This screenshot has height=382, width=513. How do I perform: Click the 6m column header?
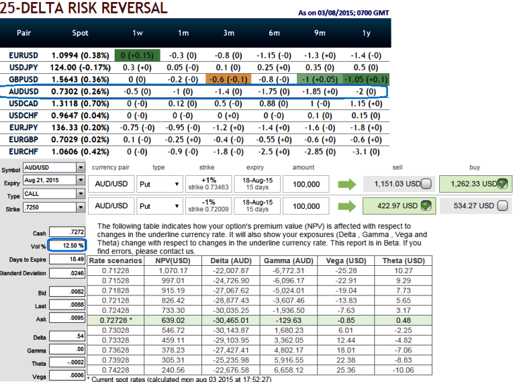point(274,33)
